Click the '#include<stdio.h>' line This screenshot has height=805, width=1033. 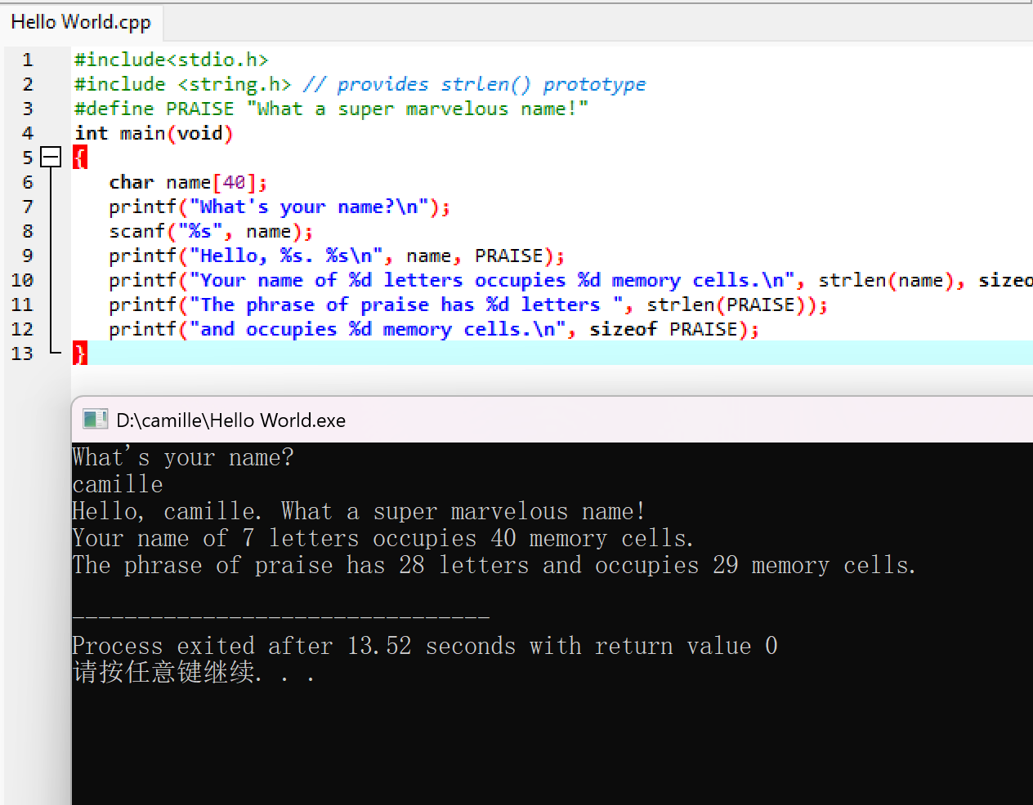click(x=171, y=60)
